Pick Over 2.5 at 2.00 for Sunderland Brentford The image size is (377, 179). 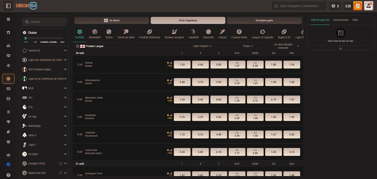pos(237,117)
